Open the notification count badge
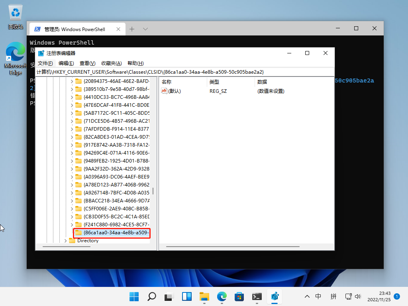The height and width of the screenshot is (306, 408). [x=397, y=296]
